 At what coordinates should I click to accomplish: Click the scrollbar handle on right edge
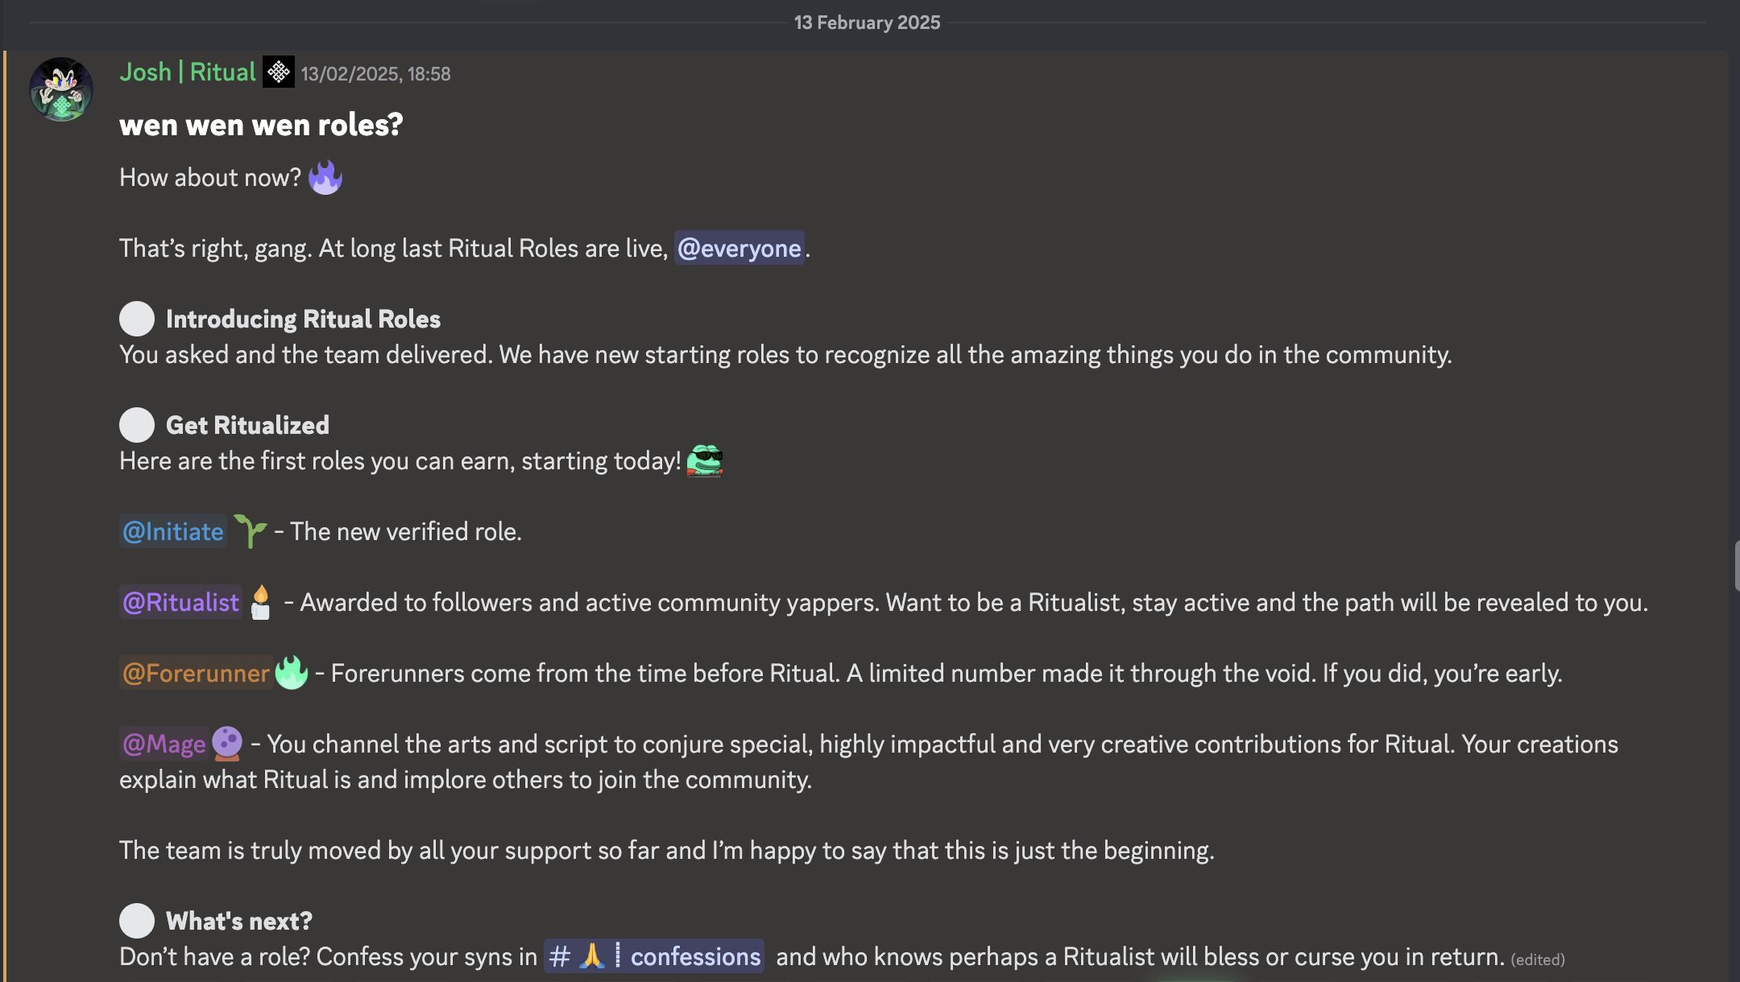[x=1736, y=566]
